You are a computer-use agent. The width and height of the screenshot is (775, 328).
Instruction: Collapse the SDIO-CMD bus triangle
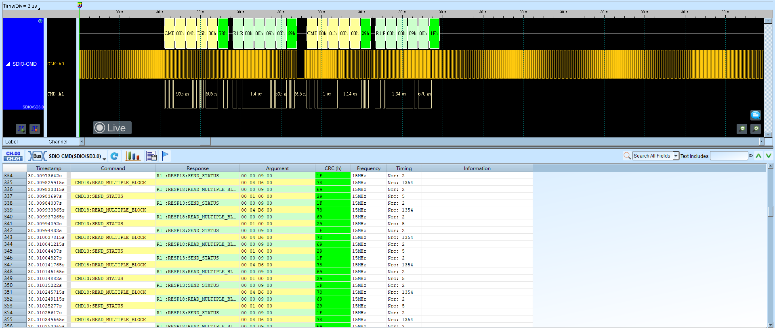click(x=8, y=64)
